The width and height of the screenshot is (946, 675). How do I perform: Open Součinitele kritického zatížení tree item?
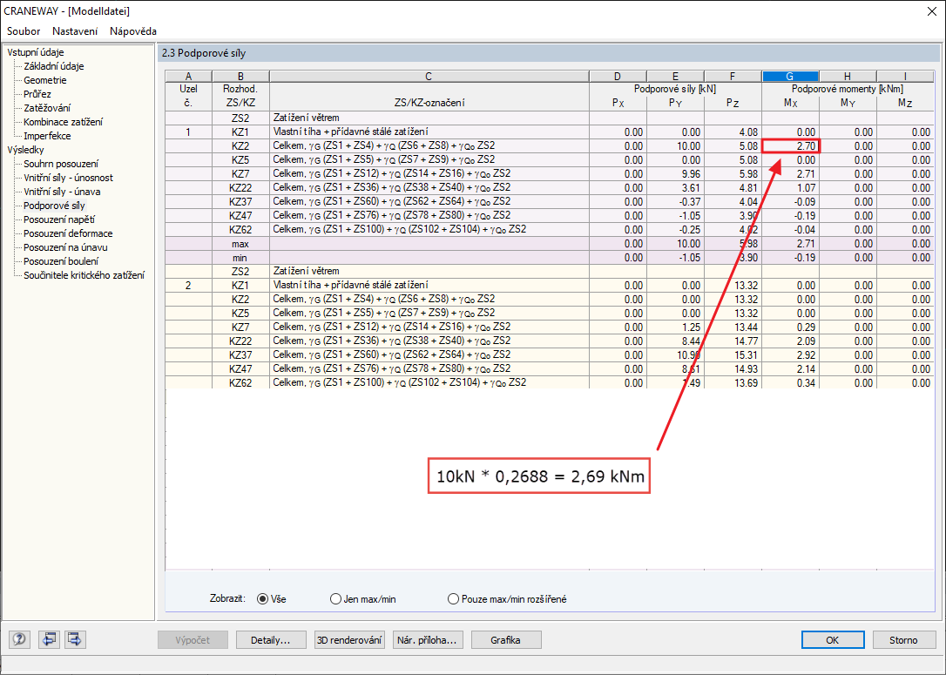[x=84, y=275]
